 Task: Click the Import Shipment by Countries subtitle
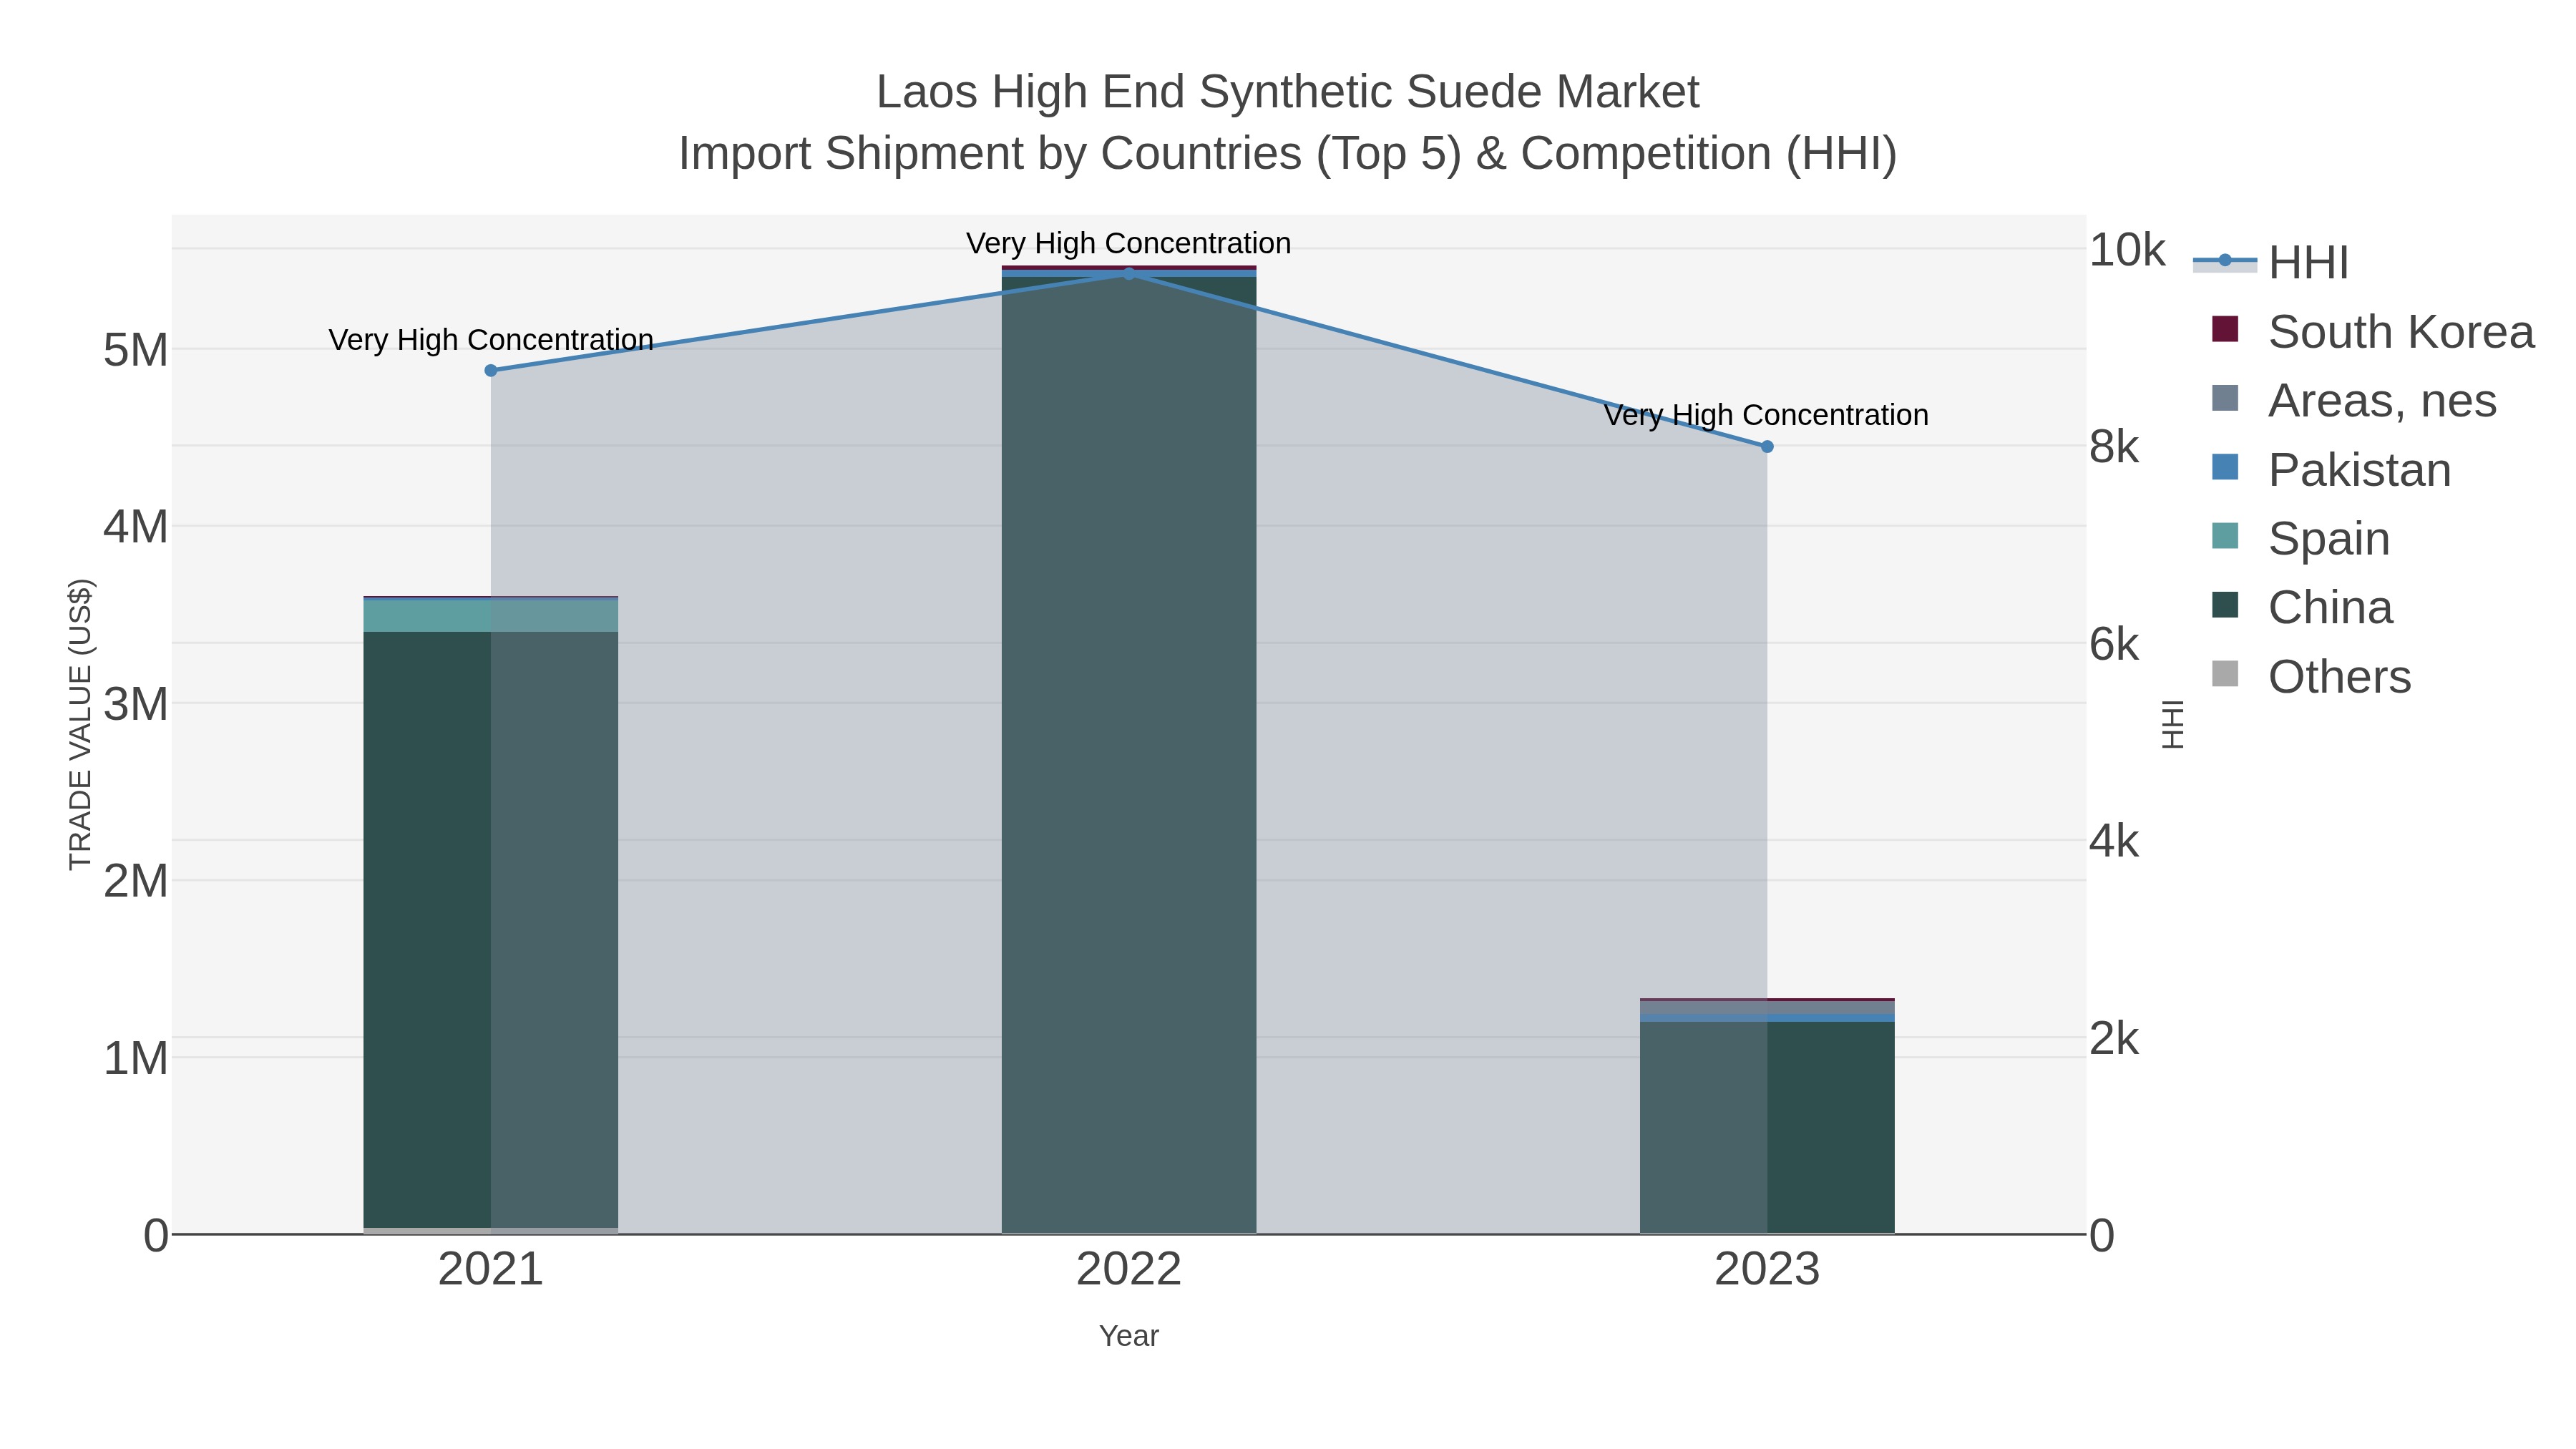pos(1288,154)
